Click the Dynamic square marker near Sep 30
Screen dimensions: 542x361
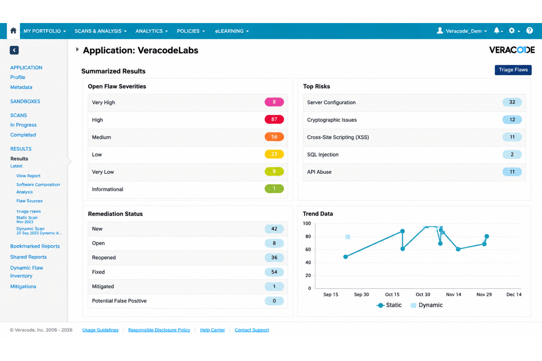pyautogui.click(x=348, y=237)
